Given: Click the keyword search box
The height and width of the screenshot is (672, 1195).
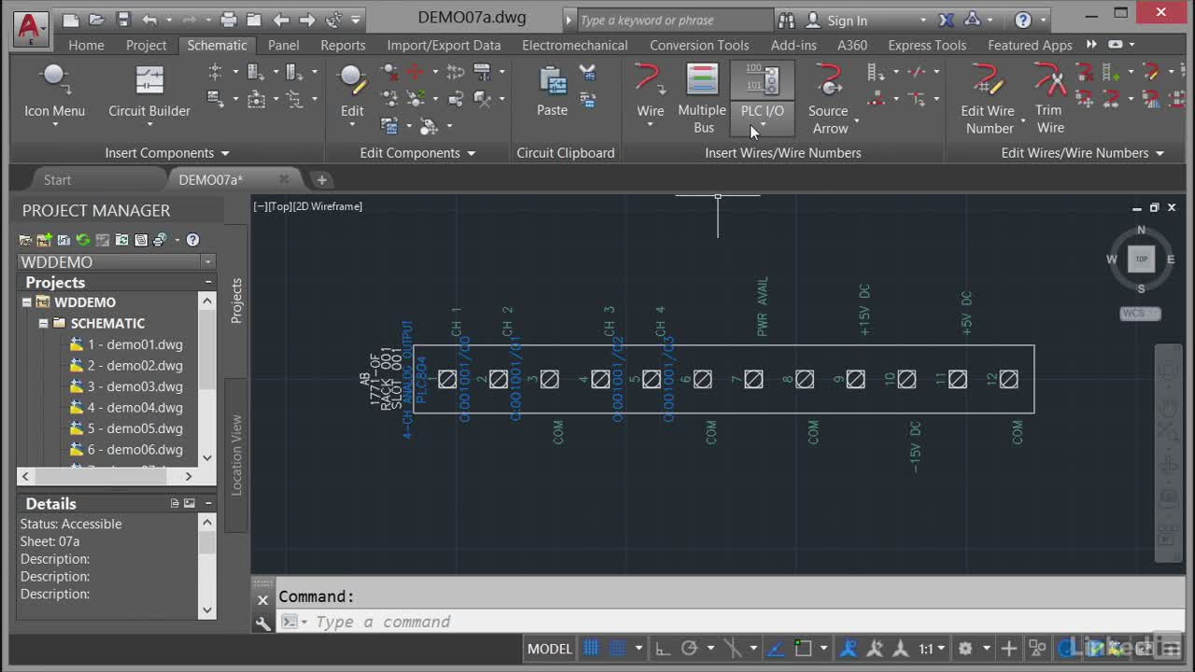Looking at the screenshot, I should (676, 20).
